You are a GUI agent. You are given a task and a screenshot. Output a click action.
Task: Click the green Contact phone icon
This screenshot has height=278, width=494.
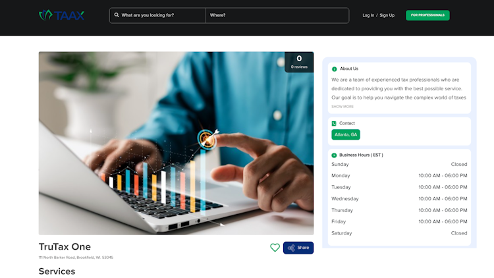pos(334,124)
